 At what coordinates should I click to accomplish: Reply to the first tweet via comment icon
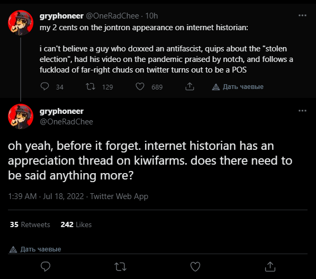[44, 86]
